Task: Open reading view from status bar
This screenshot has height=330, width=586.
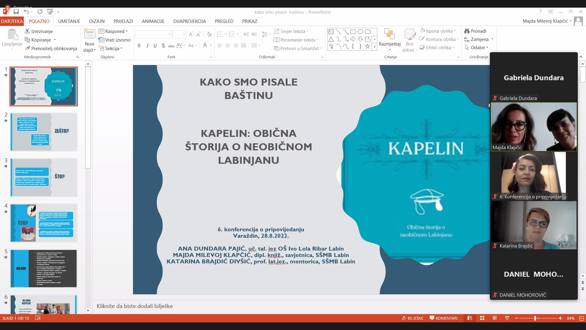Action: 494,318
